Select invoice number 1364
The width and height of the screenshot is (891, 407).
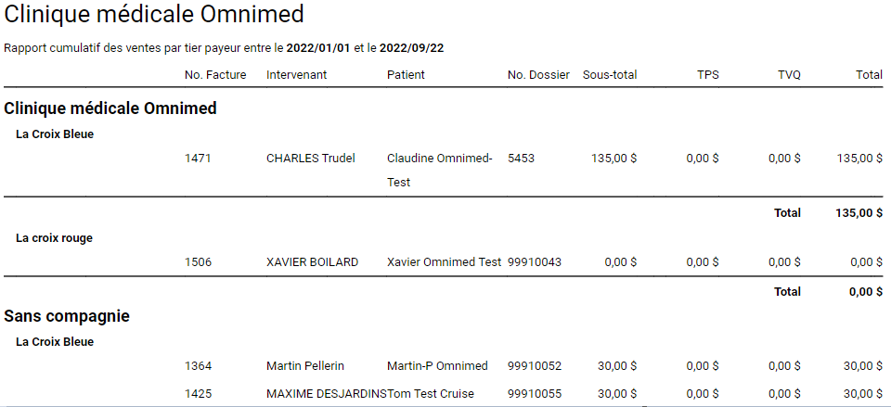198,366
